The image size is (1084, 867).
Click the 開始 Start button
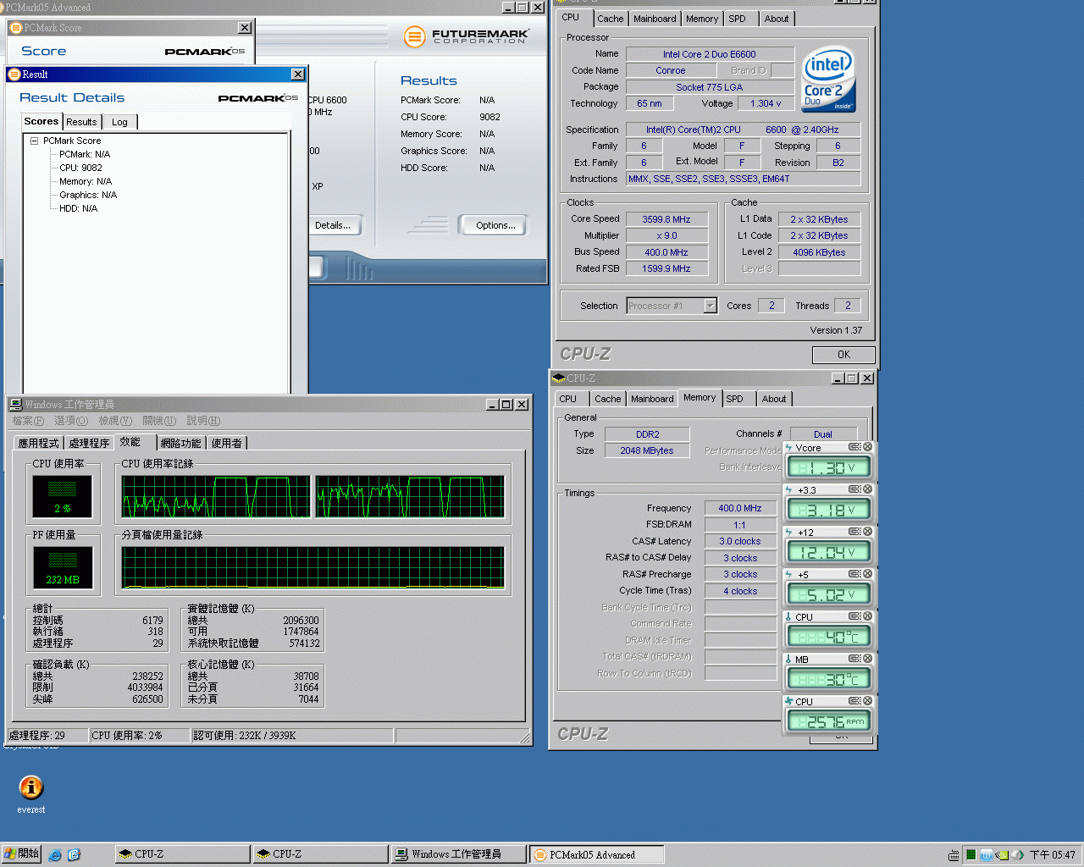(21, 854)
